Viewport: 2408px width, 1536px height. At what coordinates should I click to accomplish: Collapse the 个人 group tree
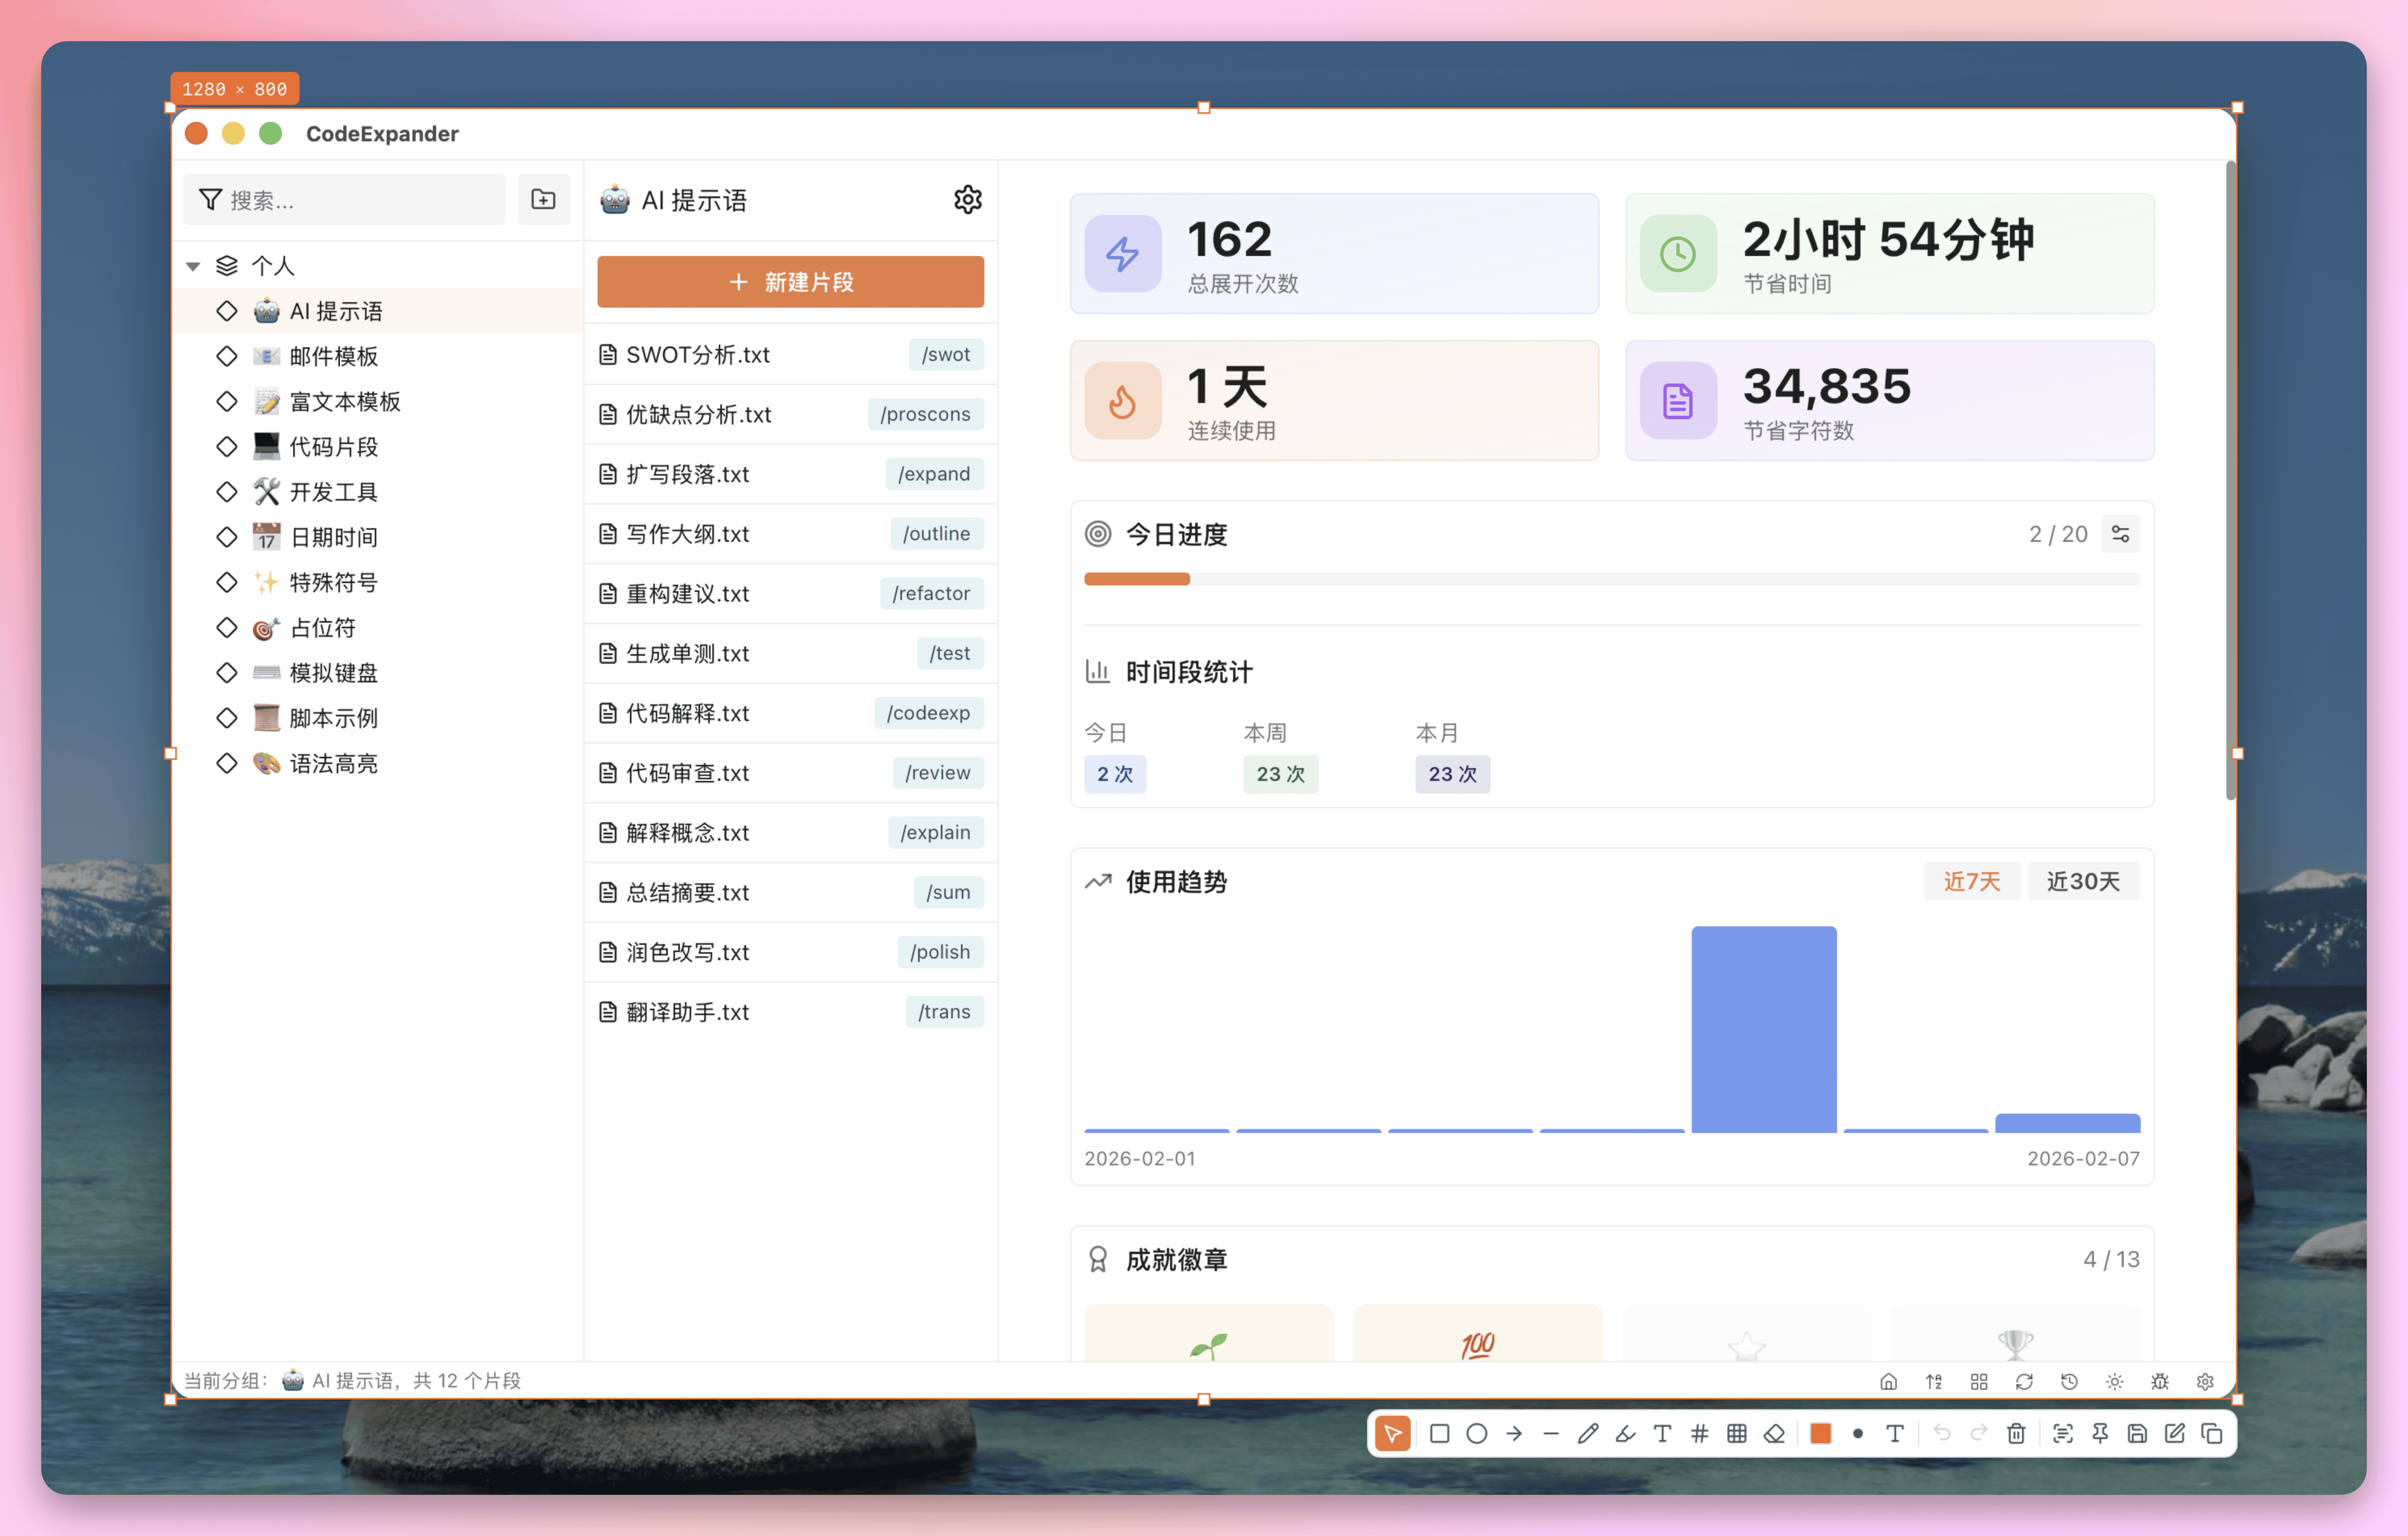pos(193,266)
